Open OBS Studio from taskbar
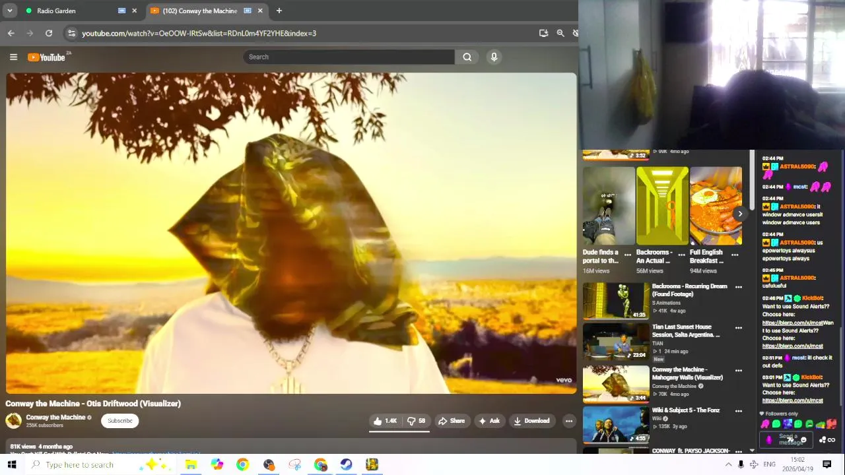This screenshot has width=845, height=475. [x=269, y=464]
